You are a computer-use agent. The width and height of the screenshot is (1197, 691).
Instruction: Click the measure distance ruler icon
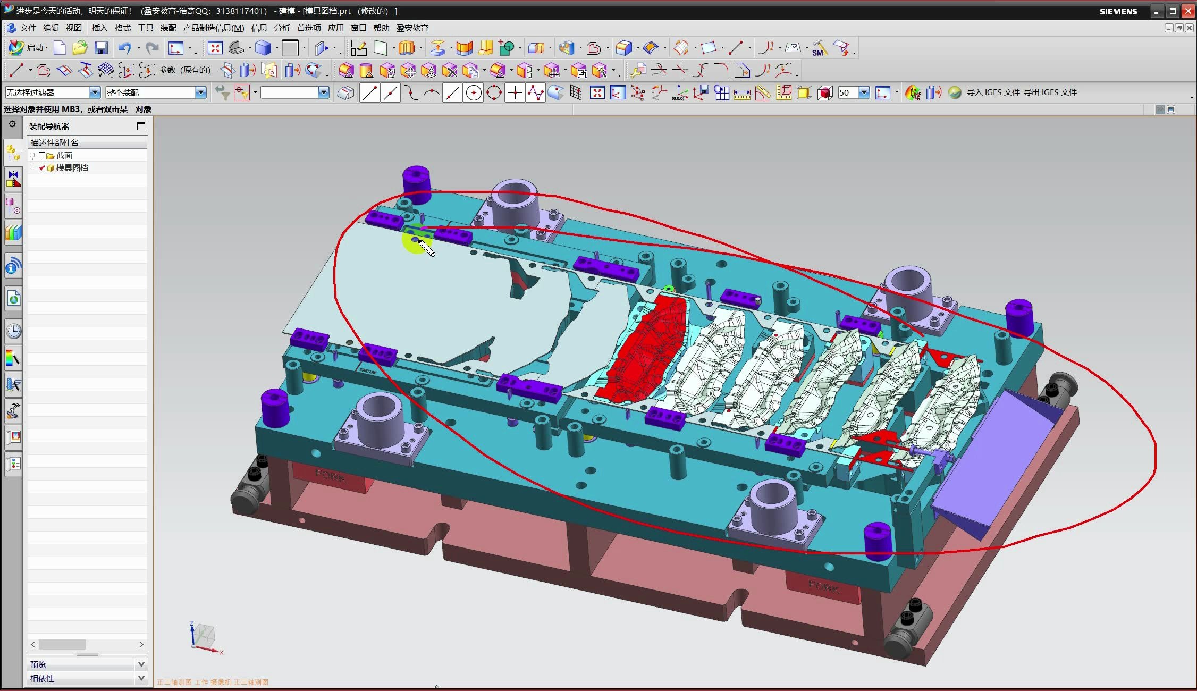click(x=741, y=94)
